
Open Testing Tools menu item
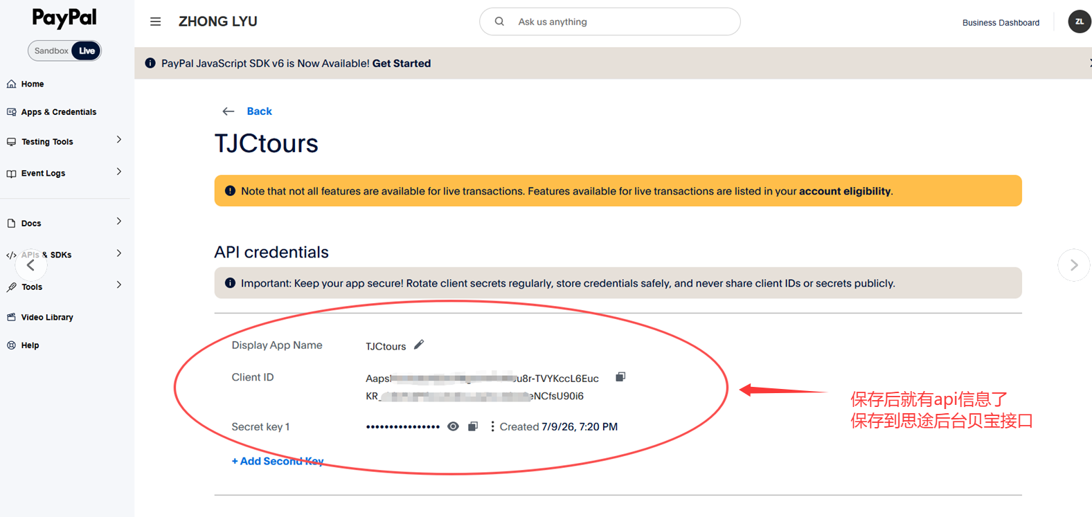click(47, 142)
